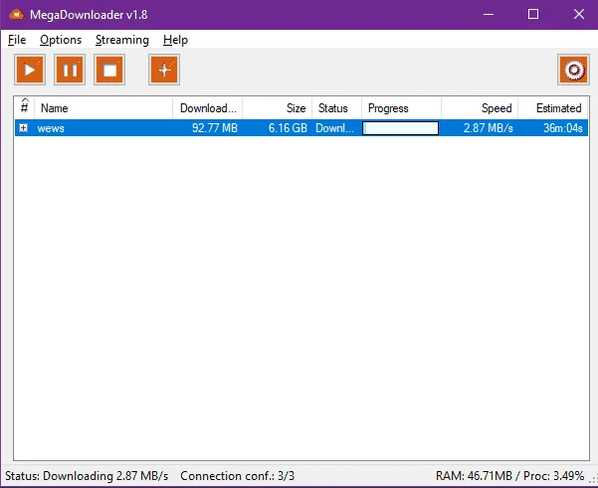This screenshot has width=598, height=488.
Task: Minimize the MegaDownloader window
Action: point(489,15)
